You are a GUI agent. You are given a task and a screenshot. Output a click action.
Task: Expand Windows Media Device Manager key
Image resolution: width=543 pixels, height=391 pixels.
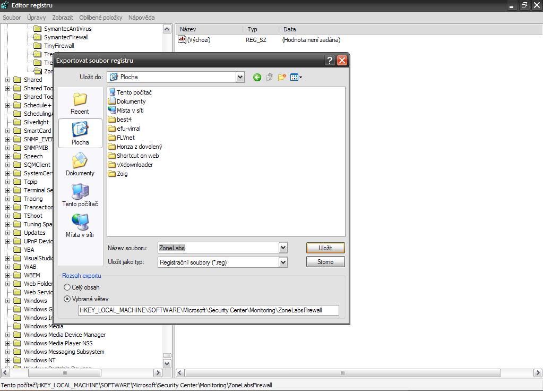click(7, 335)
